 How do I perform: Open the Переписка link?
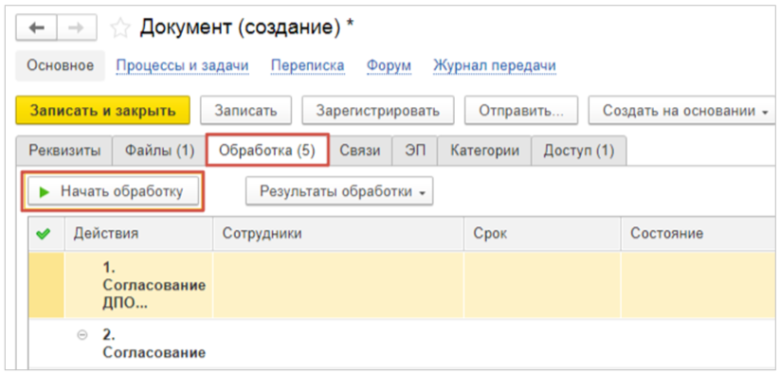point(307,65)
